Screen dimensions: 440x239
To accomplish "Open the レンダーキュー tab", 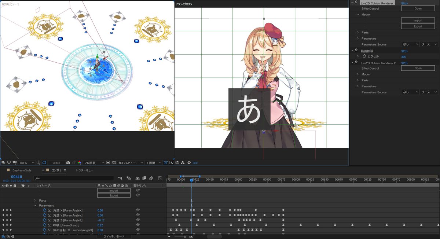I will [85, 170].
